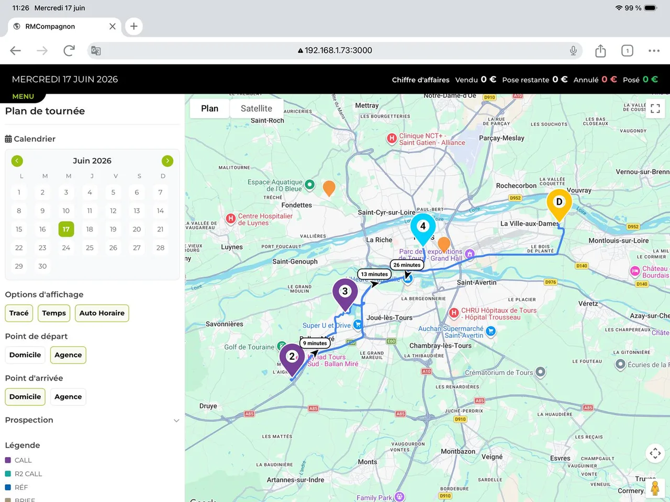Select calendar day 10
This screenshot has height=502, width=670.
[x=66, y=211]
